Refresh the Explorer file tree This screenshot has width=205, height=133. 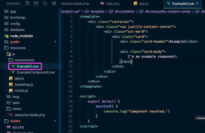click(45, 3)
